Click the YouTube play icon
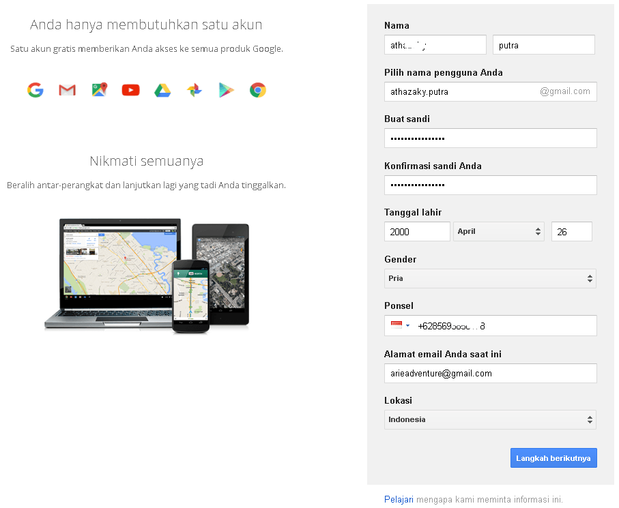Viewport: 619px width, 508px height. [130, 90]
